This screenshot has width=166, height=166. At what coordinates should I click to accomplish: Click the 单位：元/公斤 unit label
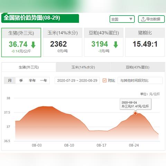click(x=150, y=94)
